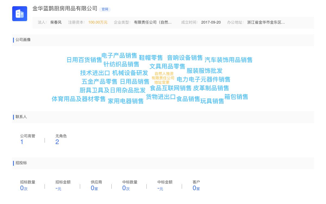Click company type 有限责任公司（自然…
Viewport: 326px width, 204px height.
pos(153,22)
